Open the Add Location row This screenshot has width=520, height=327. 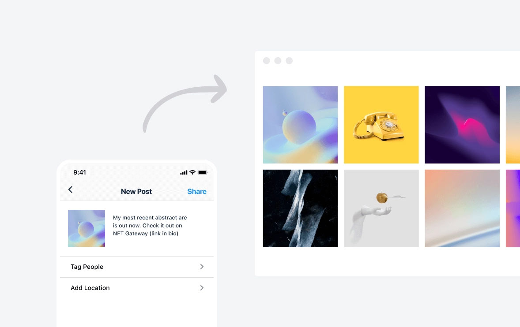137,288
